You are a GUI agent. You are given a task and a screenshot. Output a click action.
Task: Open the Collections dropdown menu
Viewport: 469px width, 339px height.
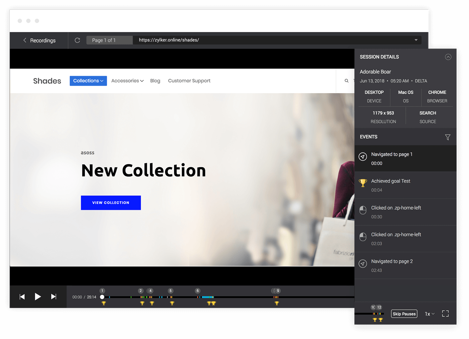[88, 81]
